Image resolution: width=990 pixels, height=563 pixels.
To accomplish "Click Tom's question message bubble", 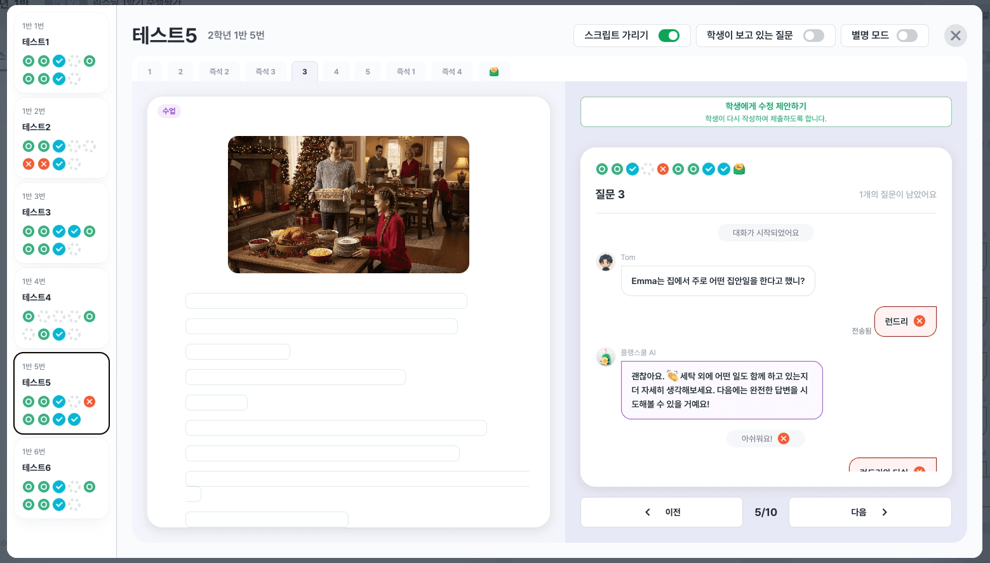I will (x=718, y=281).
